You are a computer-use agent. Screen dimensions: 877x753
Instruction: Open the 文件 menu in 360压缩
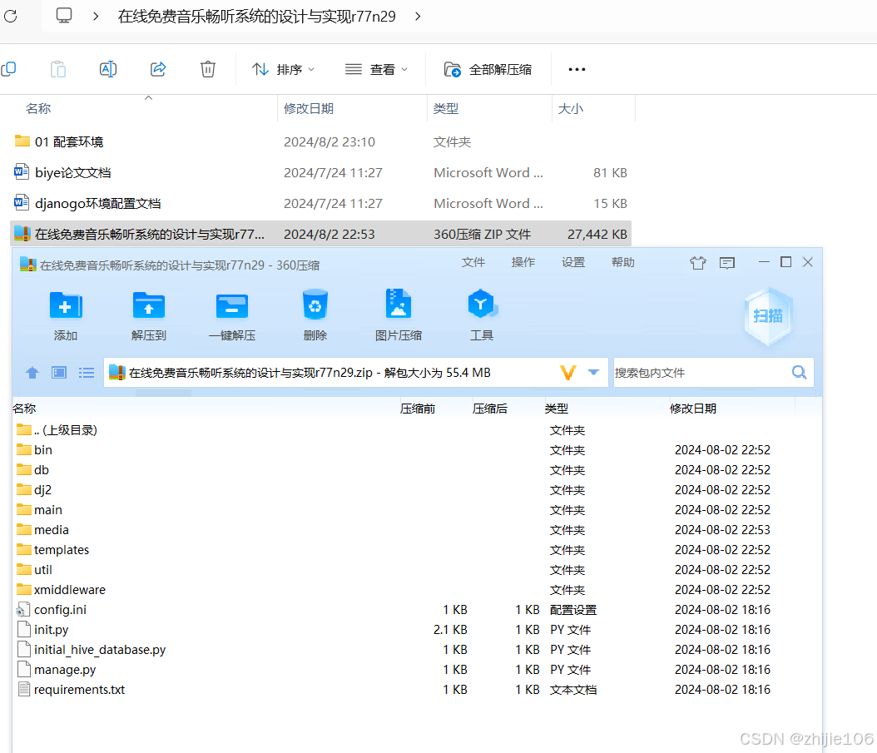coord(473,261)
